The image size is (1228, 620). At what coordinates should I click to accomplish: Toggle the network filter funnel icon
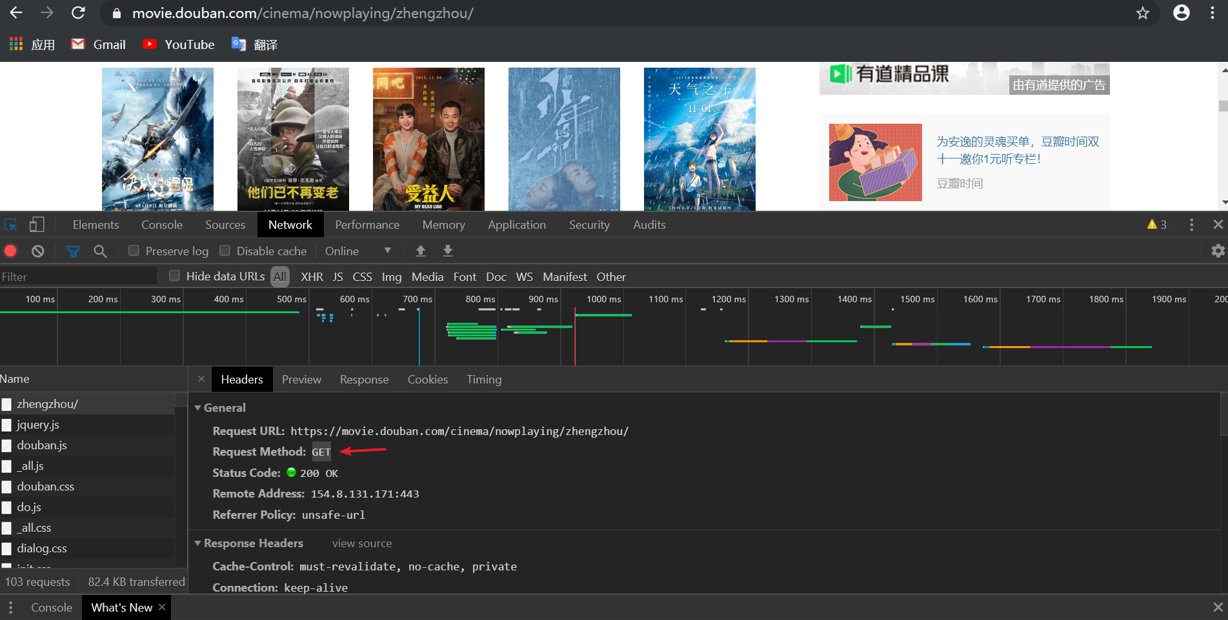coord(74,251)
